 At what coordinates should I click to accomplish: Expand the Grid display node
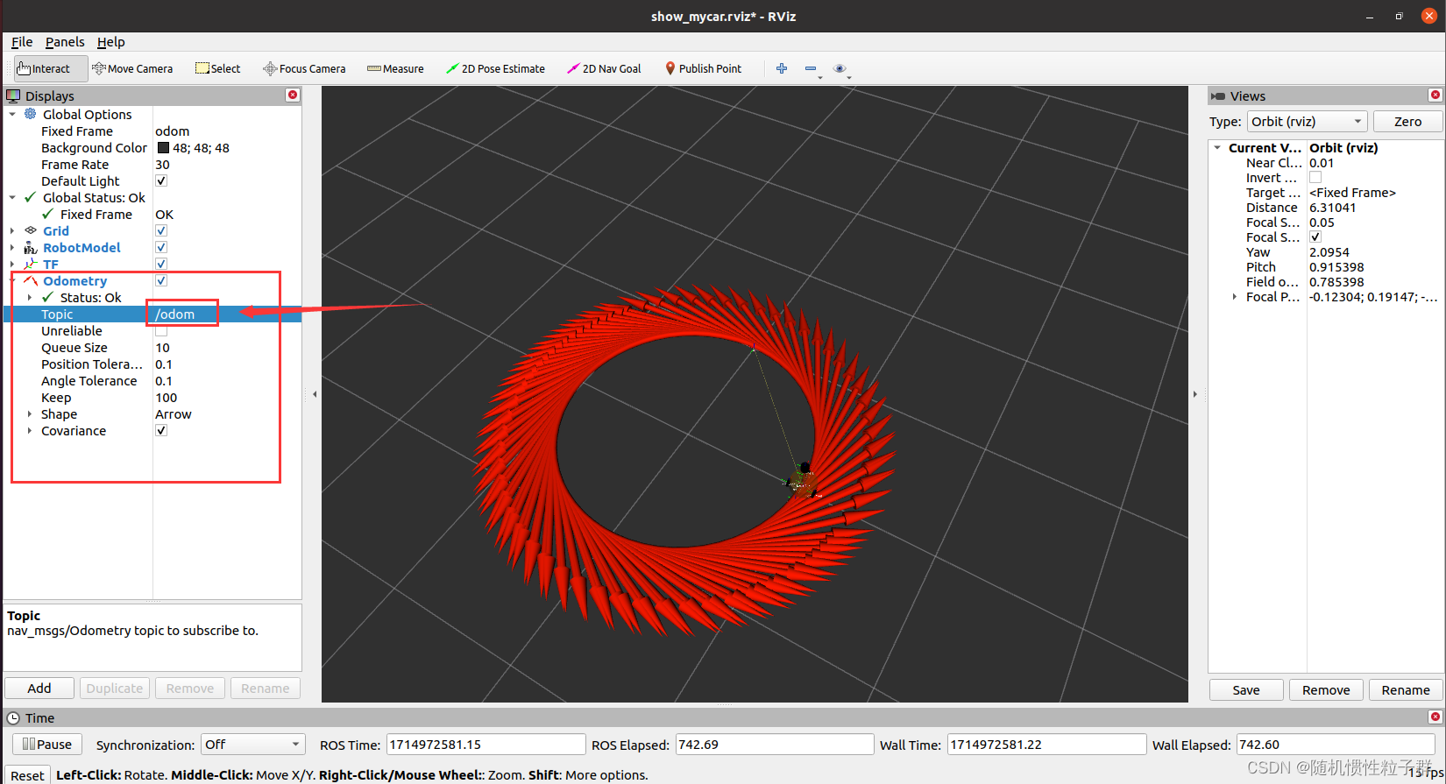point(12,230)
